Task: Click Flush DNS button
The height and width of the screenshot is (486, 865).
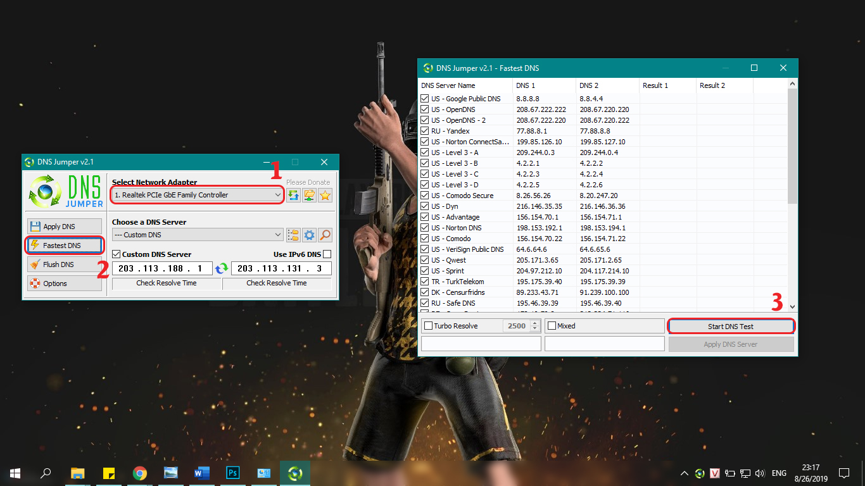Action: point(64,265)
